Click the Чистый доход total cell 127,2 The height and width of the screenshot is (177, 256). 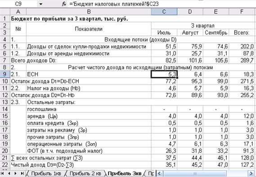(x=242, y=165)
